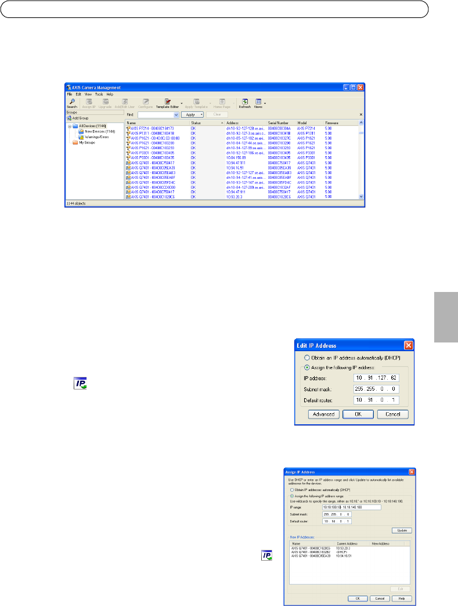This screenshot has height=606, width=458.
Task: Select row AXIS P3301 - 00408C183435
Action: (242, 158)
